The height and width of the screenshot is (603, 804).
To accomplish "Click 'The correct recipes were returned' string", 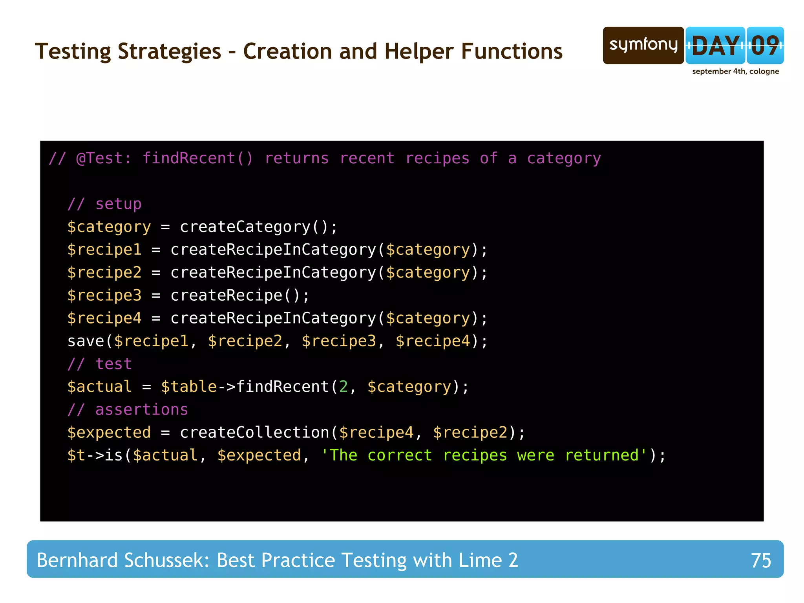I will [484, 455].
